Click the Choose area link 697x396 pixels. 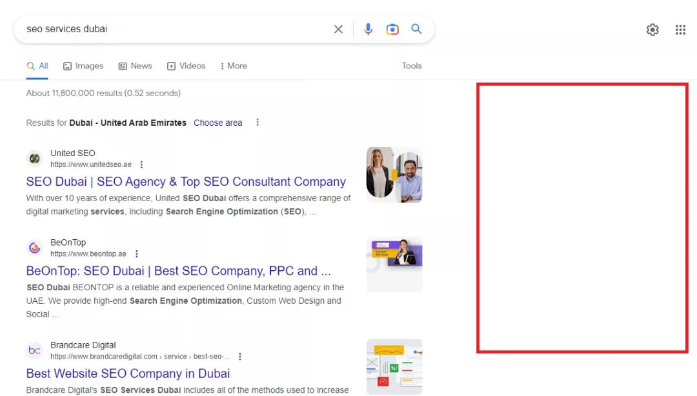[x=218, y=123]
